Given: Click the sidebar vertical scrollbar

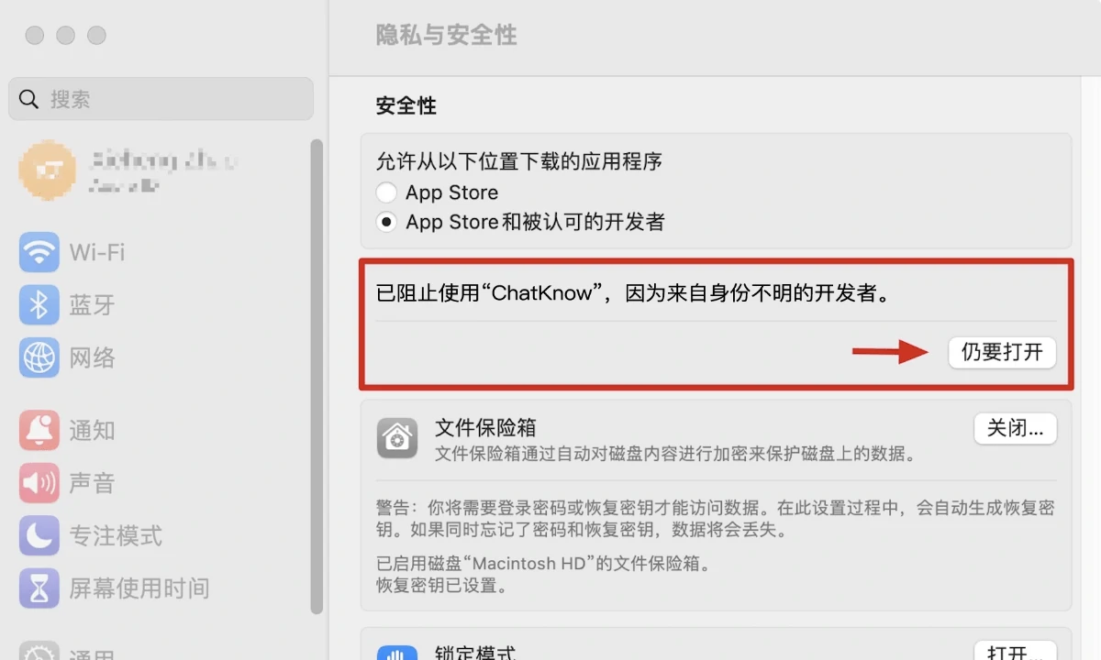Looking at the screenshot, I should click(317, 376).
